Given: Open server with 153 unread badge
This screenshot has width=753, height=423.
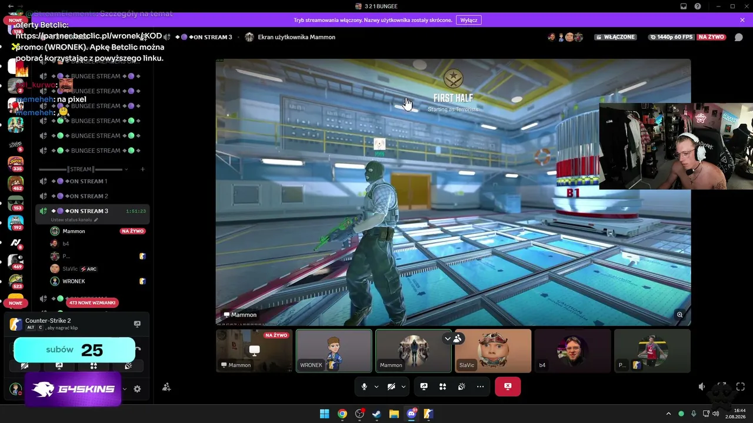Looking at the screenshot, I should click(15, 203).
